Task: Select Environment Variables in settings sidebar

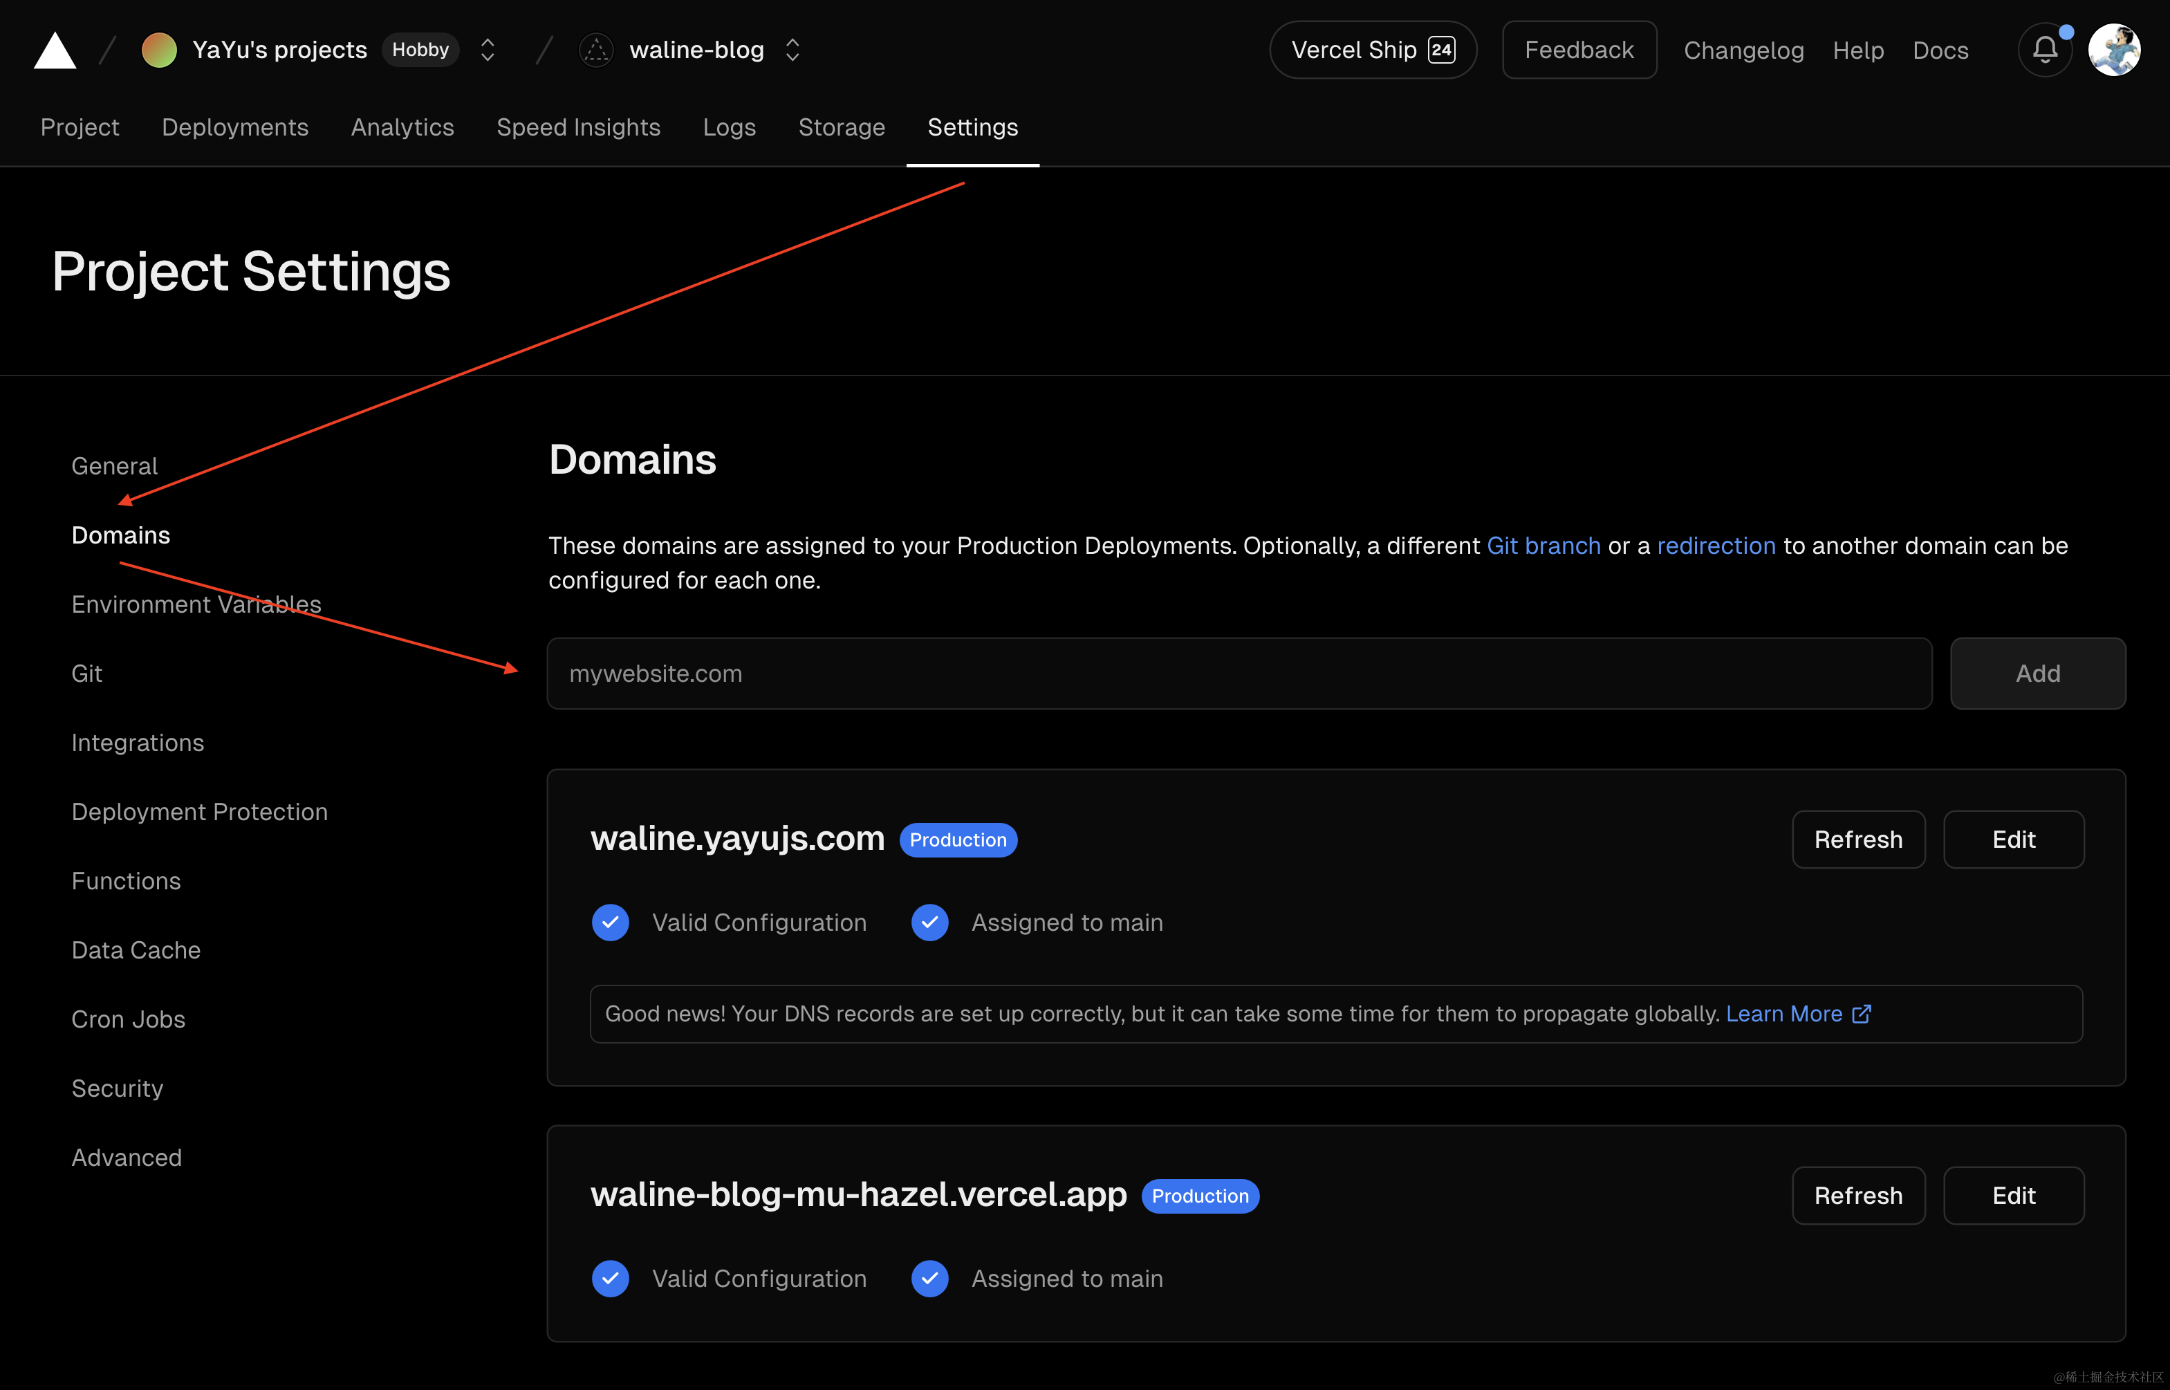Action: [196, 604]
